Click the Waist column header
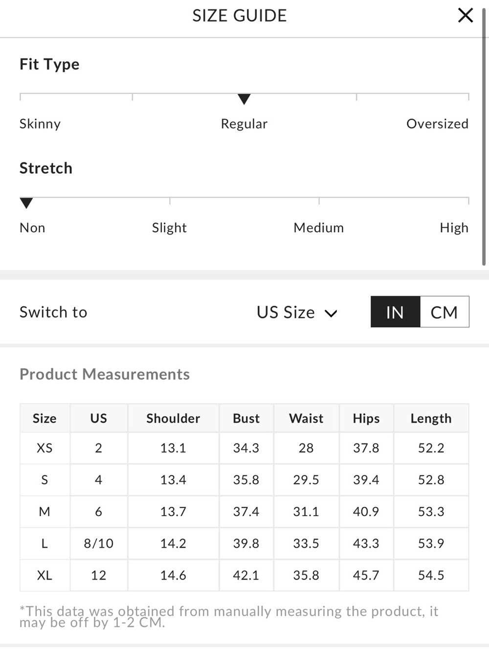 (x=306, y=418)
